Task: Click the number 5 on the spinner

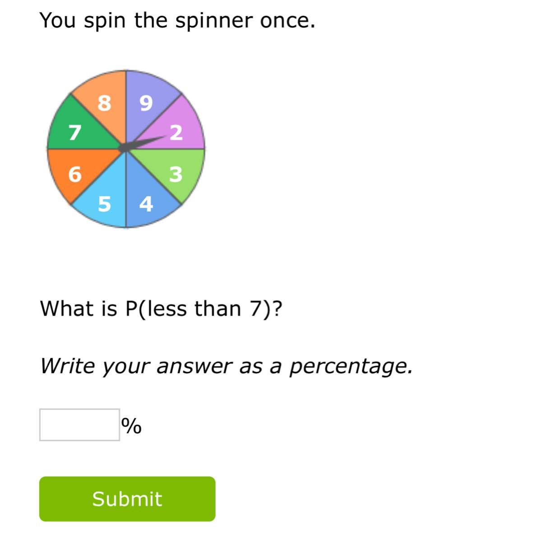Action: tap(104, 204)
